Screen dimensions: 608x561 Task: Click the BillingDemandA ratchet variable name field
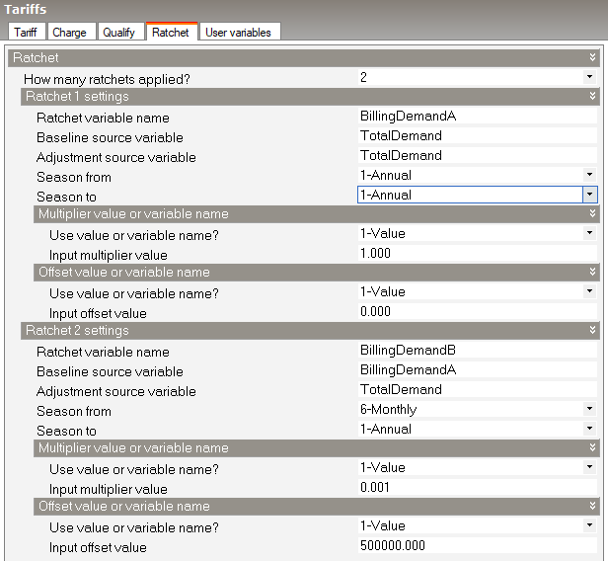coord(474,116)
